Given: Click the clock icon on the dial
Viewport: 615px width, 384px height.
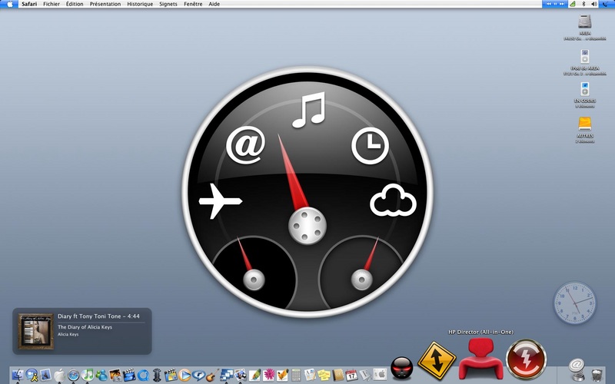Looking at the screenshot, I should [x=370, y=146].
